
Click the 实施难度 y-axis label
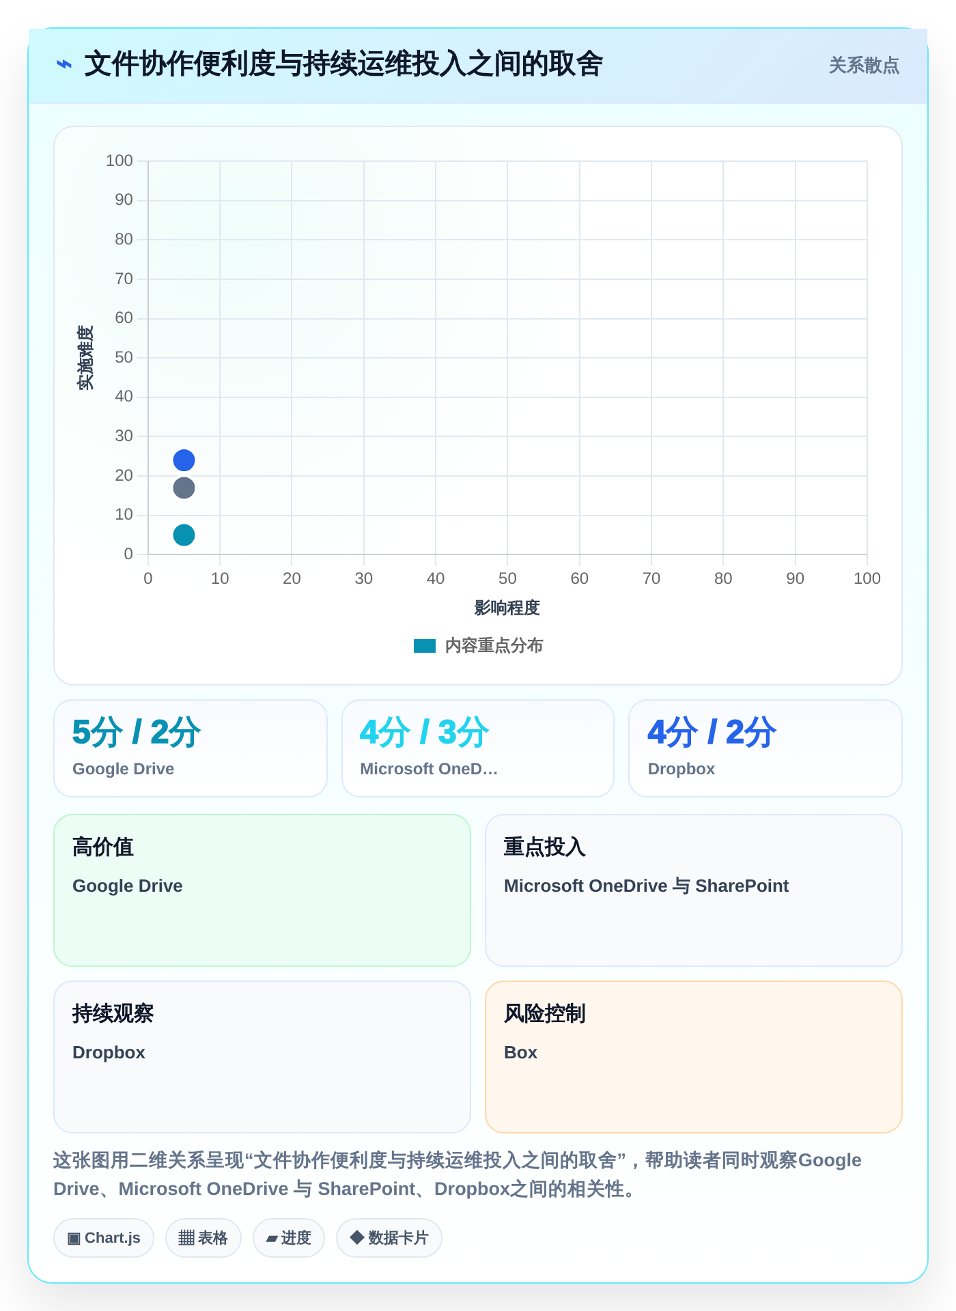(85, 358)
